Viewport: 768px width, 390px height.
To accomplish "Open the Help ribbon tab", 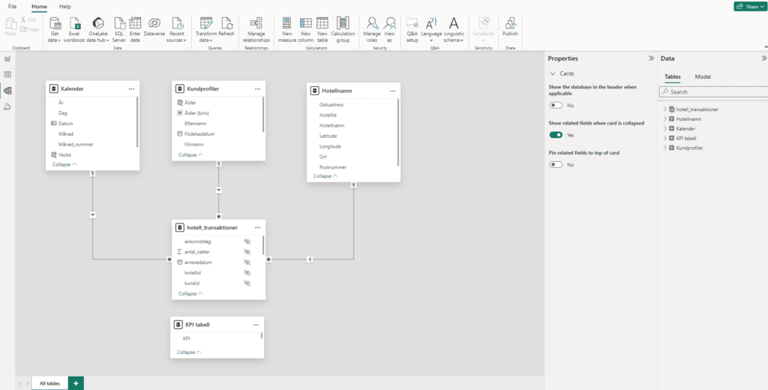I will tap(65, 6).
